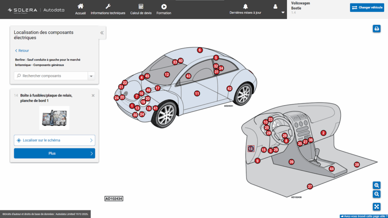This screenshot has height=218, width=388.
Task: Select component marker 17 near mirror
Action: pos(158,88)
